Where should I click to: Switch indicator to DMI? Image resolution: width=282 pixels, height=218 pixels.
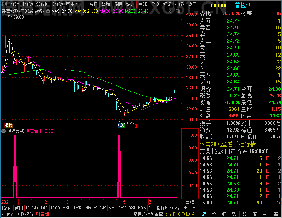(45, 208)
